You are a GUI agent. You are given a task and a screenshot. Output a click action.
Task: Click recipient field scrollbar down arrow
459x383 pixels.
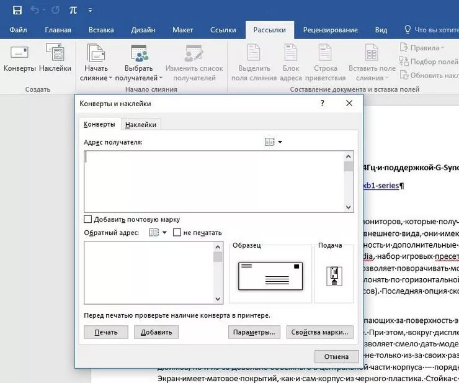[349, 207]
